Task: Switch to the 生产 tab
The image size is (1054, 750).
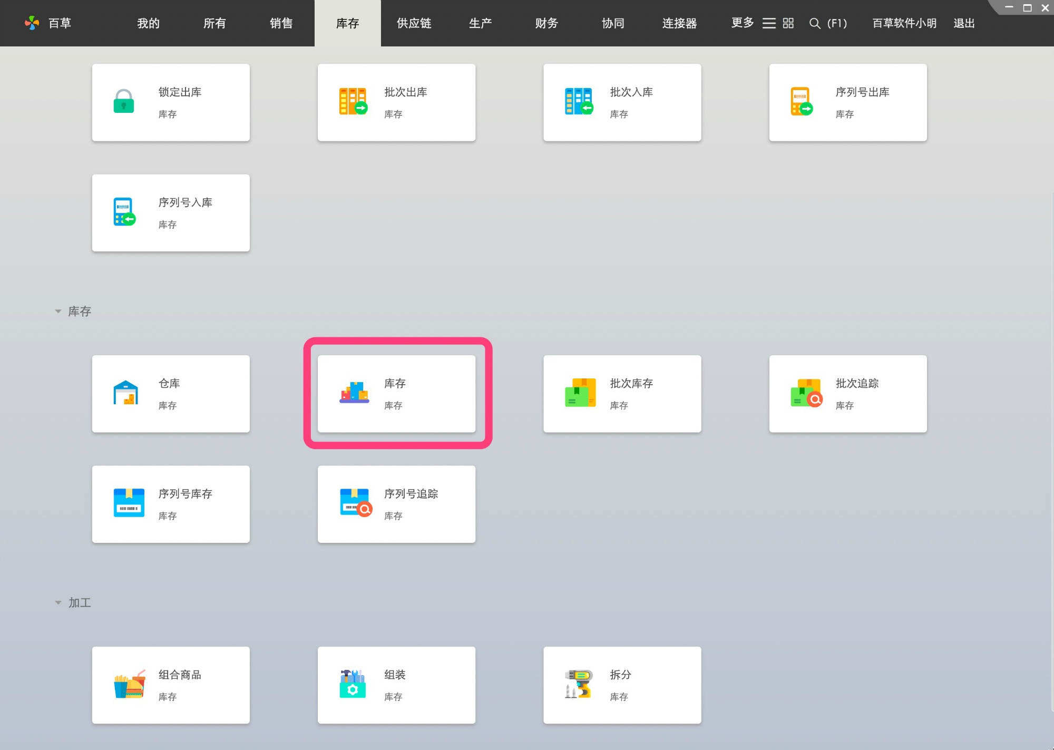Action: coord(480,23)
